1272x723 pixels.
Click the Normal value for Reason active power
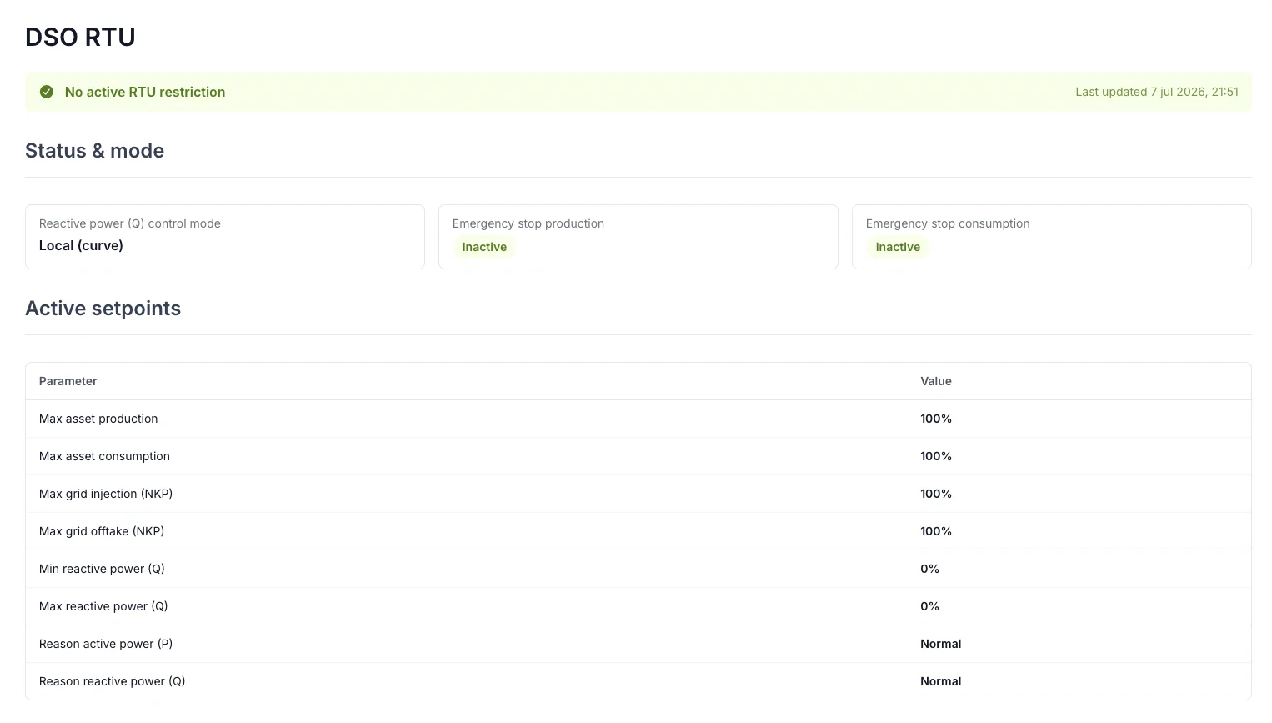click(x=940, y=644)
